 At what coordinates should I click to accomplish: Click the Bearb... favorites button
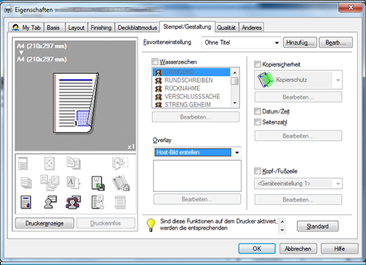[336, 42]
